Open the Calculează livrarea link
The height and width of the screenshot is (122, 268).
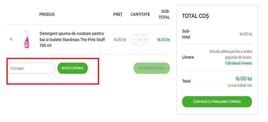coord(238,63)
